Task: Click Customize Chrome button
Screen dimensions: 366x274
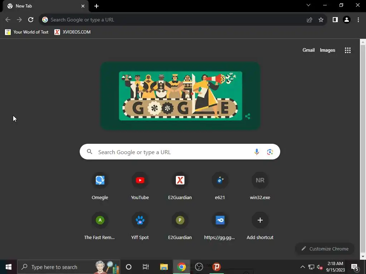Action: pos(325,249)
